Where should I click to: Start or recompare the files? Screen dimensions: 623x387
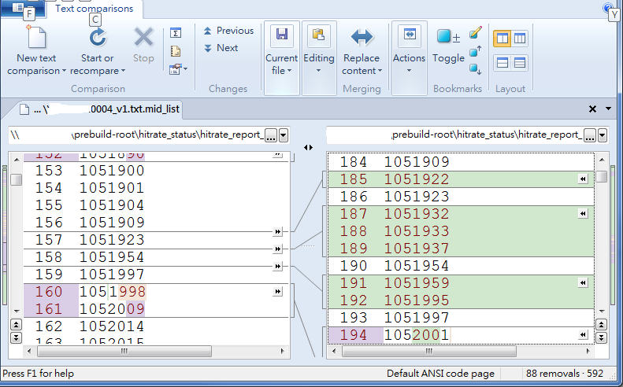98,50
